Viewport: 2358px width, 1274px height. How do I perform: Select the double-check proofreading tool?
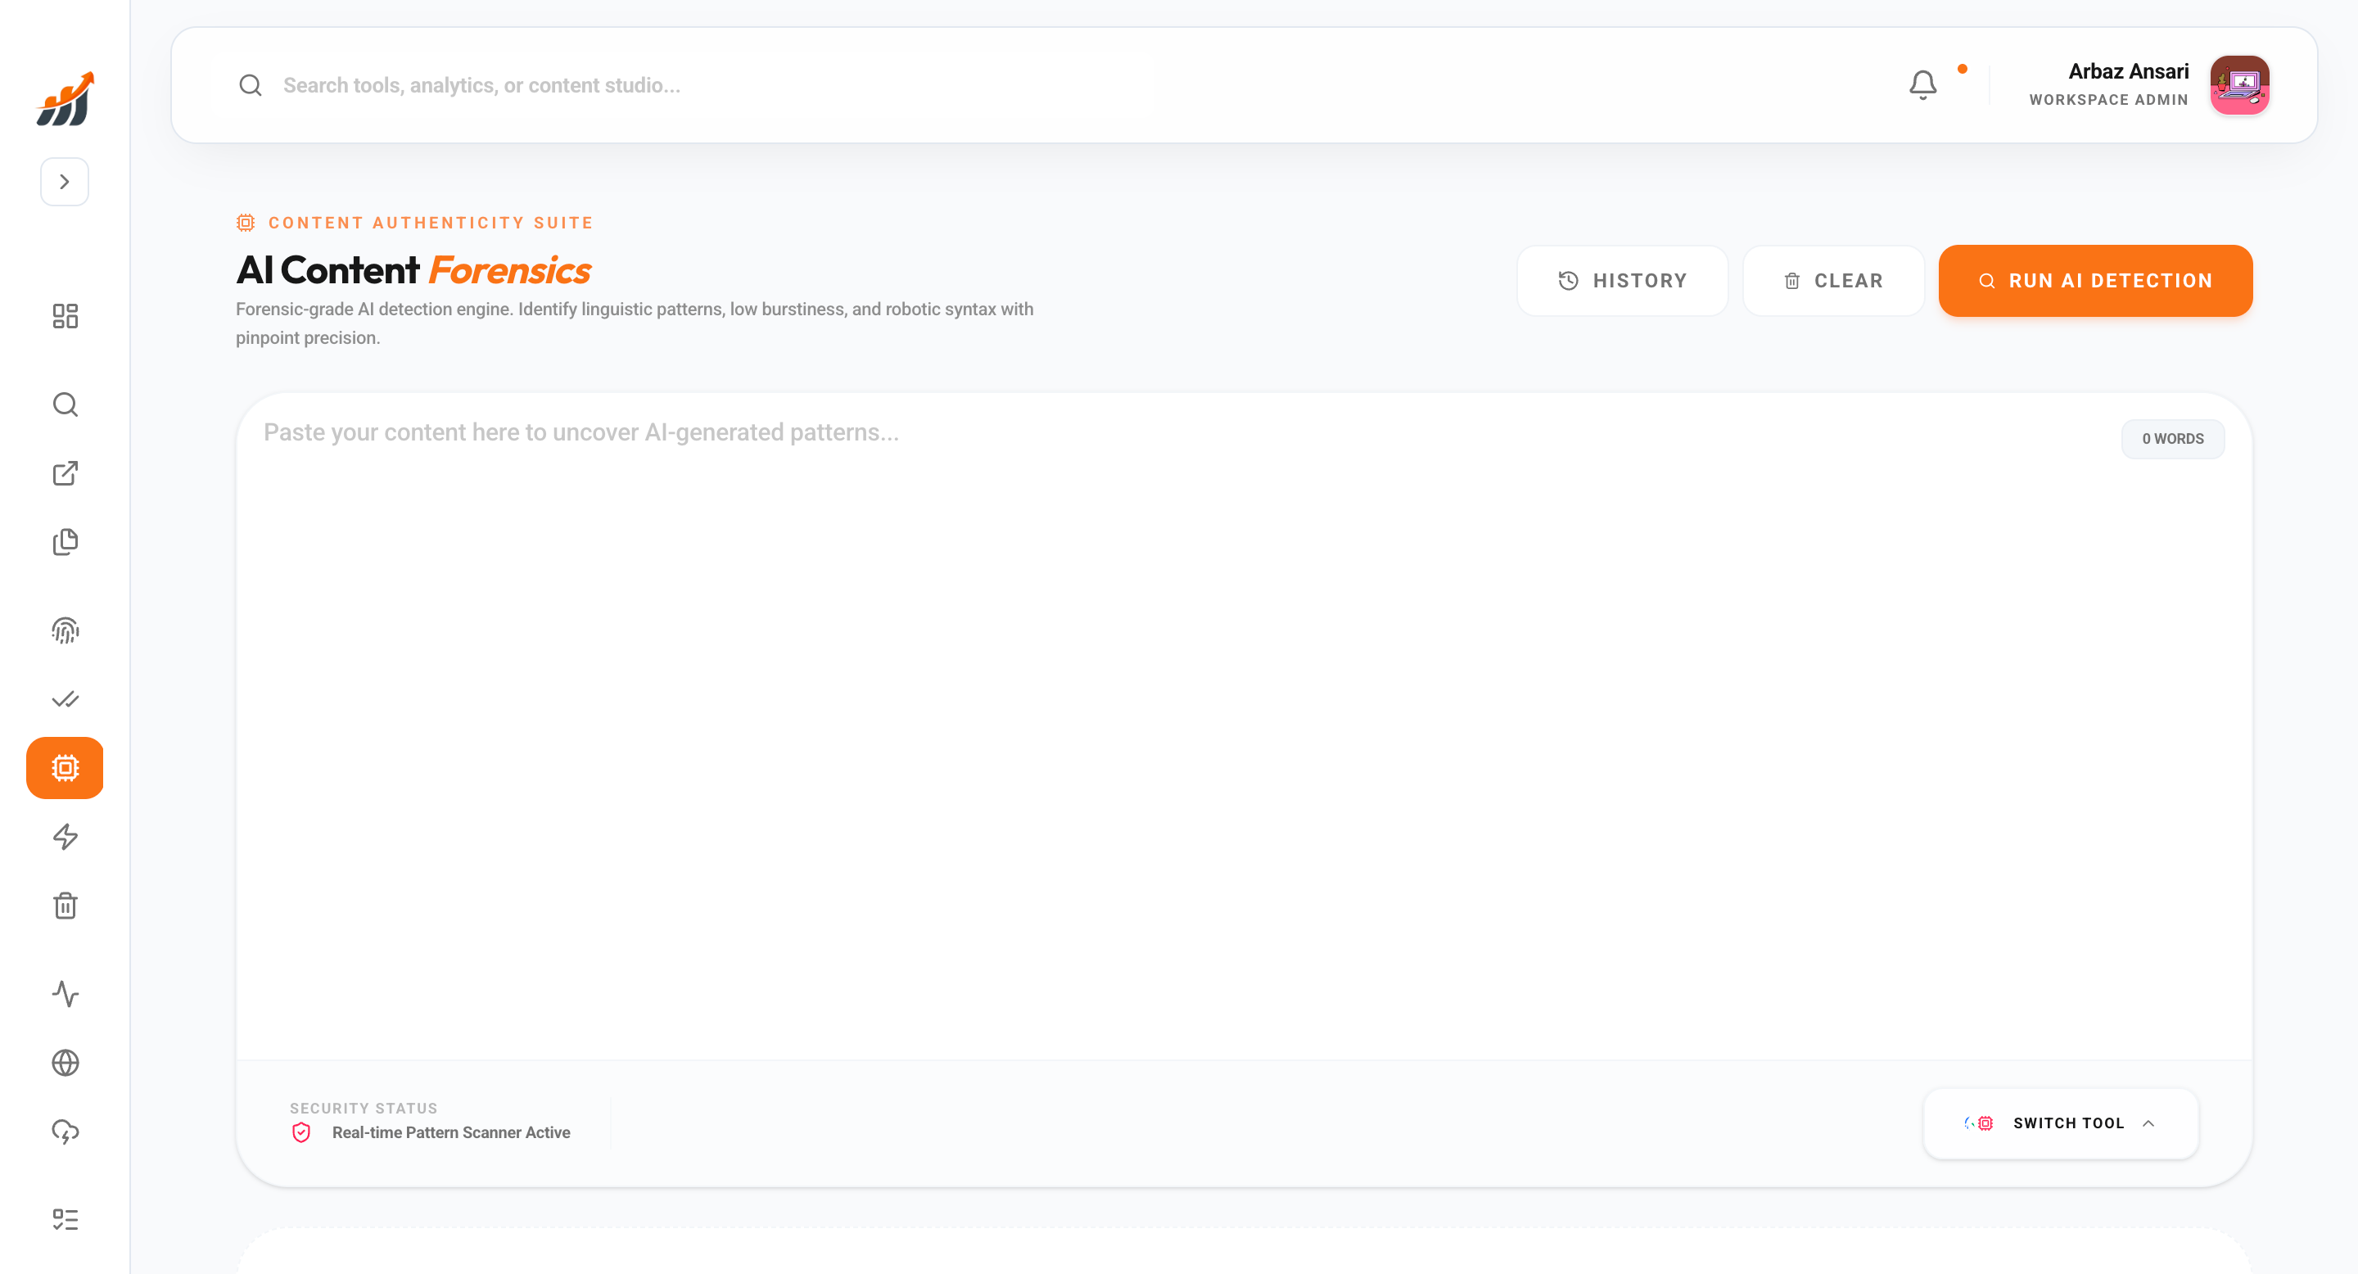65,699
